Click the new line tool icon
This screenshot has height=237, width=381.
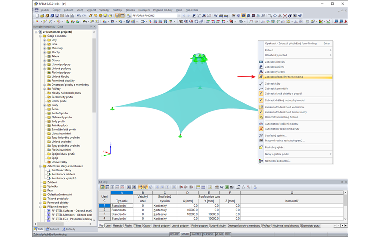tap(45, 22)
